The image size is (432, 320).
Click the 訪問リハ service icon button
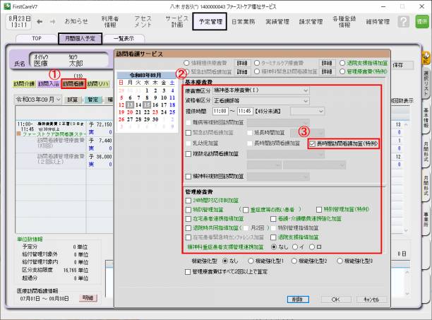point(101,84)
